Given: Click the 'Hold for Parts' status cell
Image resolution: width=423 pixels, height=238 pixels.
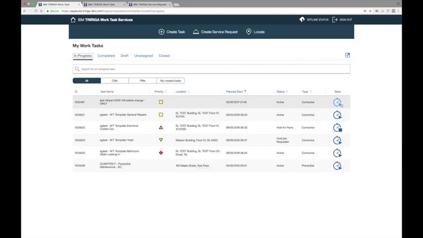Looking at the screenshot, I should tap(285, 128).
